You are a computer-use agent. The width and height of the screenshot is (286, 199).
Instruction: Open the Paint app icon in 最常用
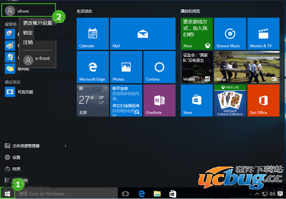pyautogui.click(x=10, y=46)
